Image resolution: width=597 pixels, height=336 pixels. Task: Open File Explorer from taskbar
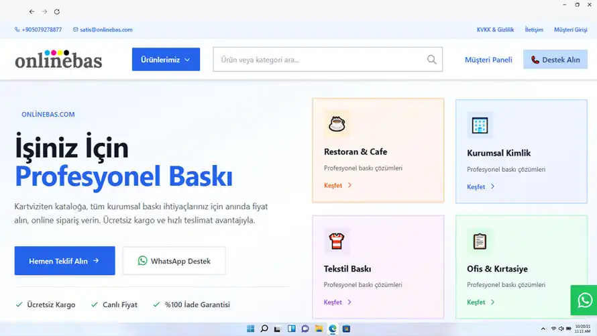coord(319,329)
